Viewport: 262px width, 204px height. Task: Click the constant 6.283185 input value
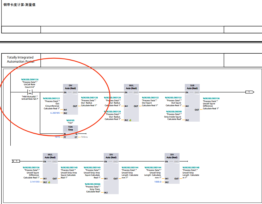(55, 113)
